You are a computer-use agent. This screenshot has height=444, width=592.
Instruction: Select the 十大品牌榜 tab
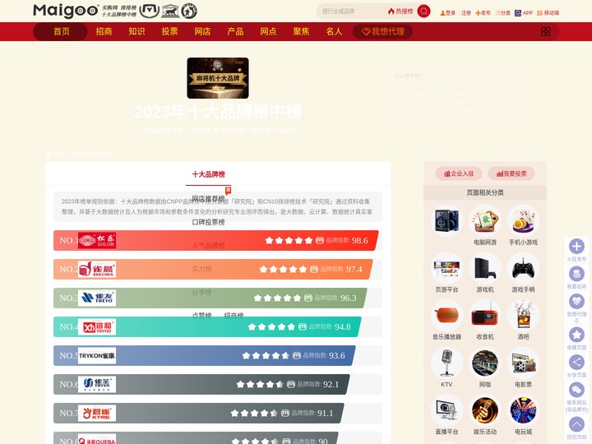(208, 174)
